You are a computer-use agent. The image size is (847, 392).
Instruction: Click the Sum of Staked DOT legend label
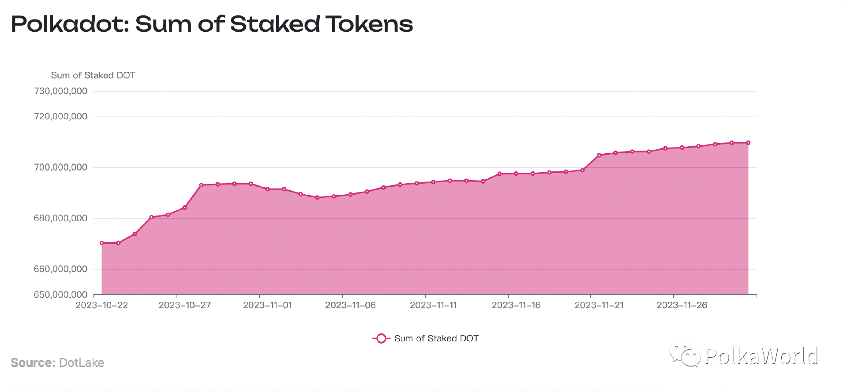click(x=436, y=338)
